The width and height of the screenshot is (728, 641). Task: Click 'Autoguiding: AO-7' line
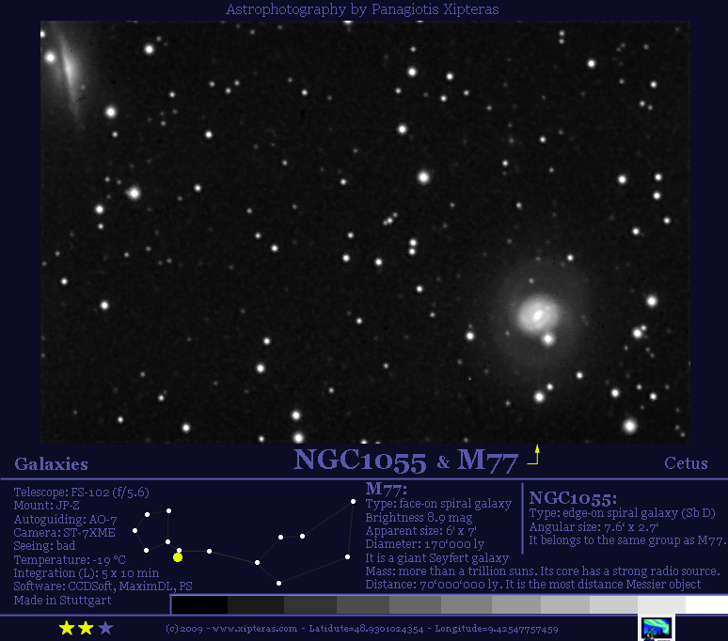65,520
